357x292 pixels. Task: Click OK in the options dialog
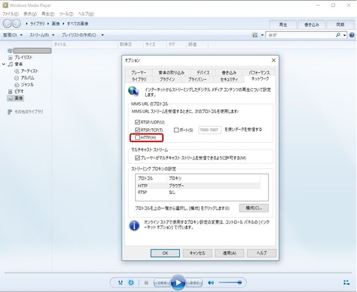click(x=165, y=253)
